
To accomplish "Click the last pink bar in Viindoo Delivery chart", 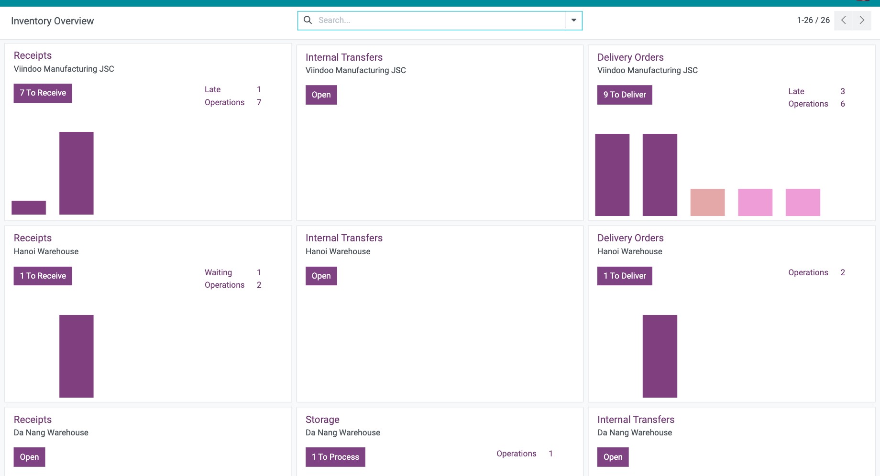I will [803, 202].
